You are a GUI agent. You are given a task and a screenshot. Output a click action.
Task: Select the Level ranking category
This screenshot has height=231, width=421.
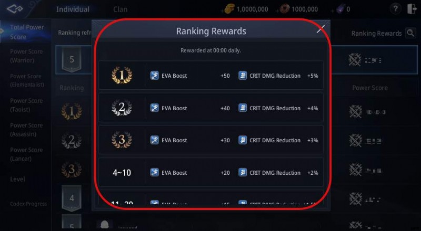pos(17,179)
